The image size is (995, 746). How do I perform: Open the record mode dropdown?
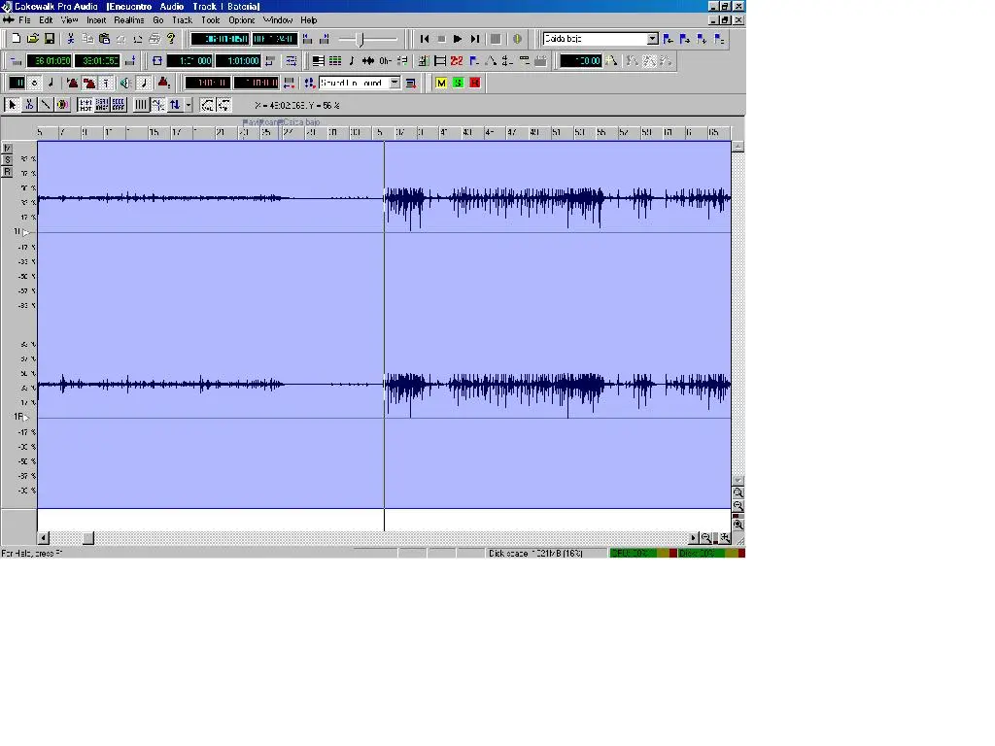click(x=395, y=84)
